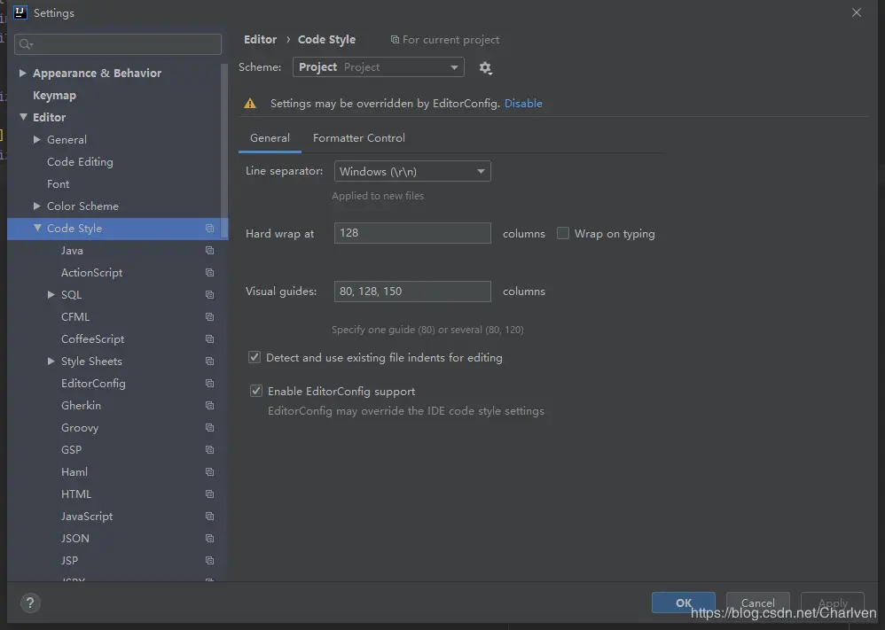Click the project-level icon beside Gherkin row

[x=209, y=406]
